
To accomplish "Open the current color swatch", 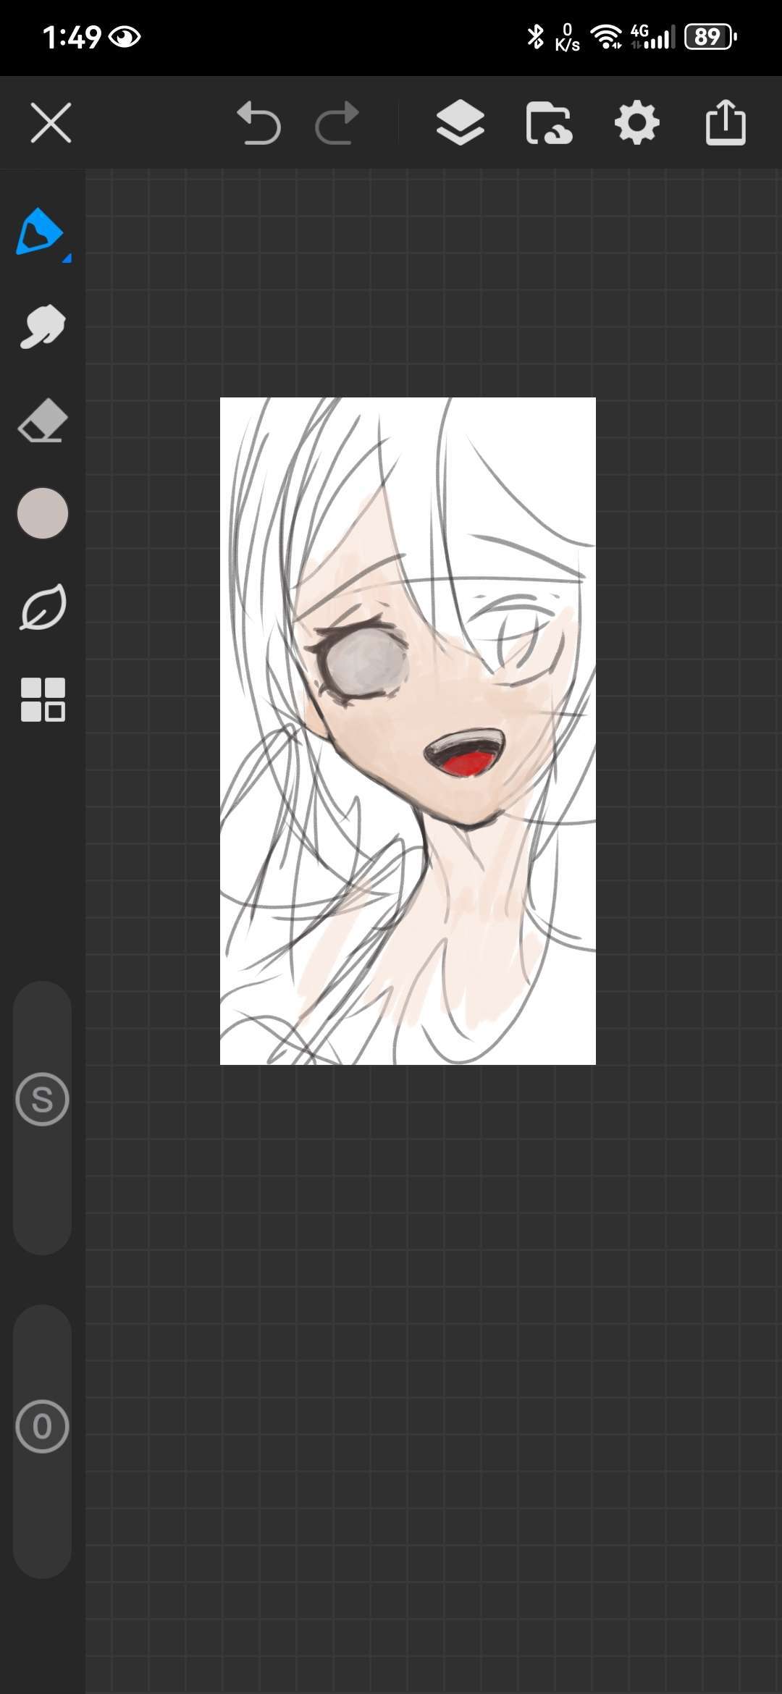I will pos(43,513).
